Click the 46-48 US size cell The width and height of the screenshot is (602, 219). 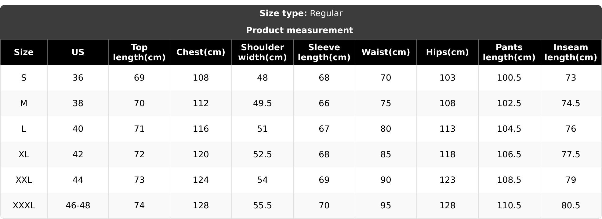[78, 206]
